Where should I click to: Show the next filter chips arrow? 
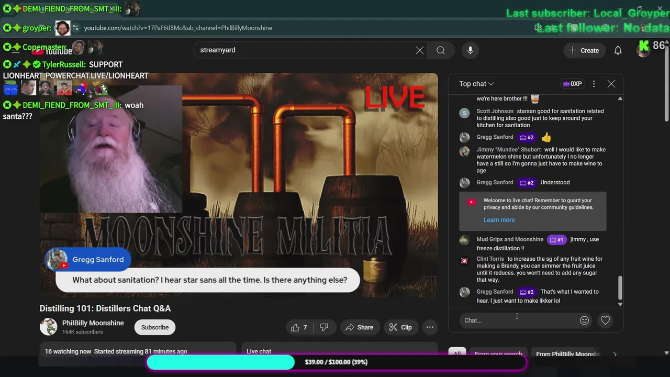tap(615, 354)
